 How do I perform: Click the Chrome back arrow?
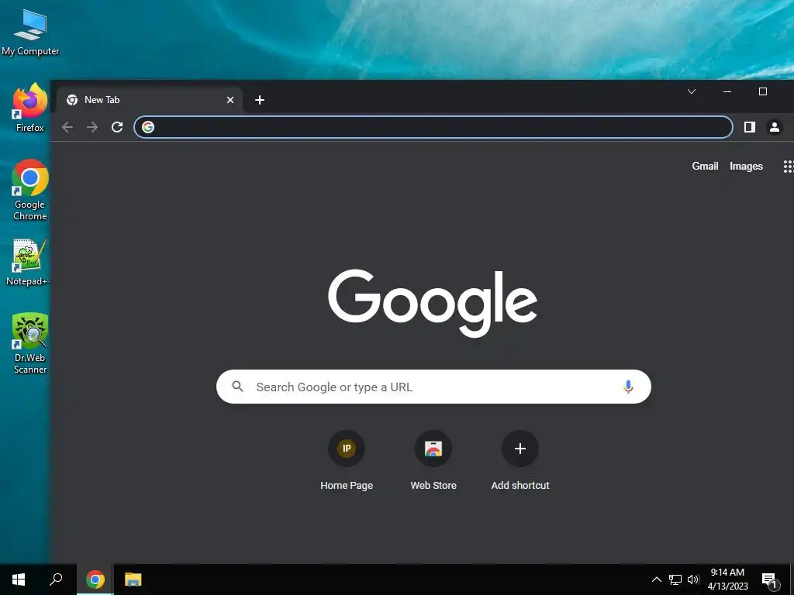click(x=67, y=127)
